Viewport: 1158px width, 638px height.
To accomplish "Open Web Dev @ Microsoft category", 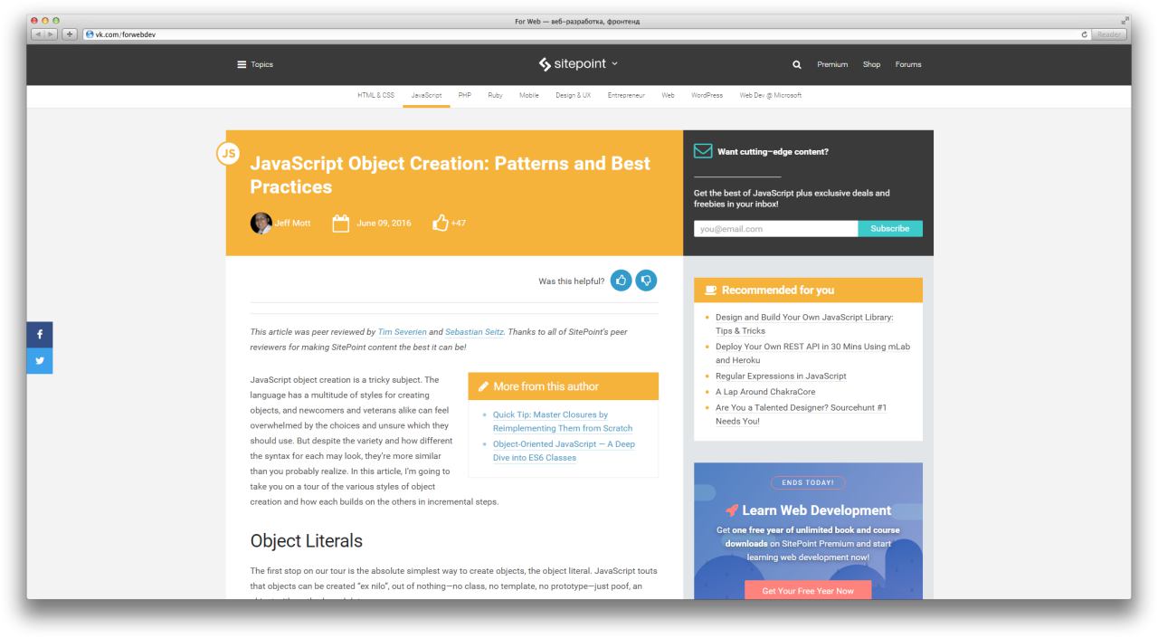I will tap(771, 95).
